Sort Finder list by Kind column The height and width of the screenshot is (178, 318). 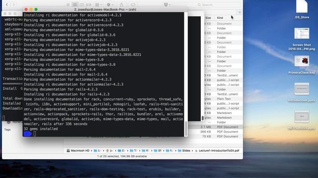tap(220, 18)
